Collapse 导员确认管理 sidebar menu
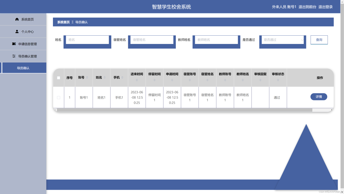Screen dimensions: 344x194 23,56
